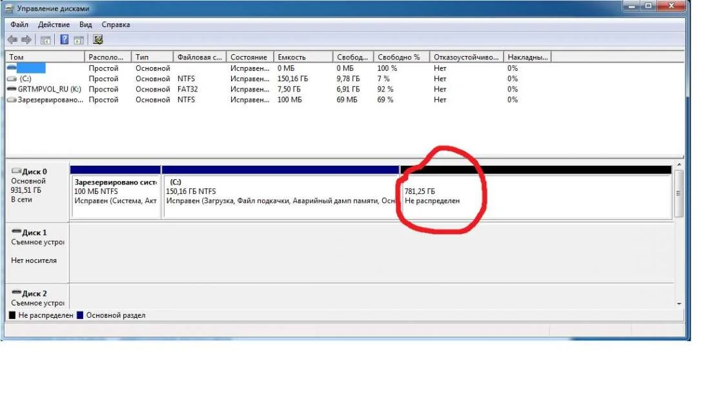Screen dimensions: 710x399
Task: Click the 92 % free percentage cell
Action: click(x=385, y=89)
